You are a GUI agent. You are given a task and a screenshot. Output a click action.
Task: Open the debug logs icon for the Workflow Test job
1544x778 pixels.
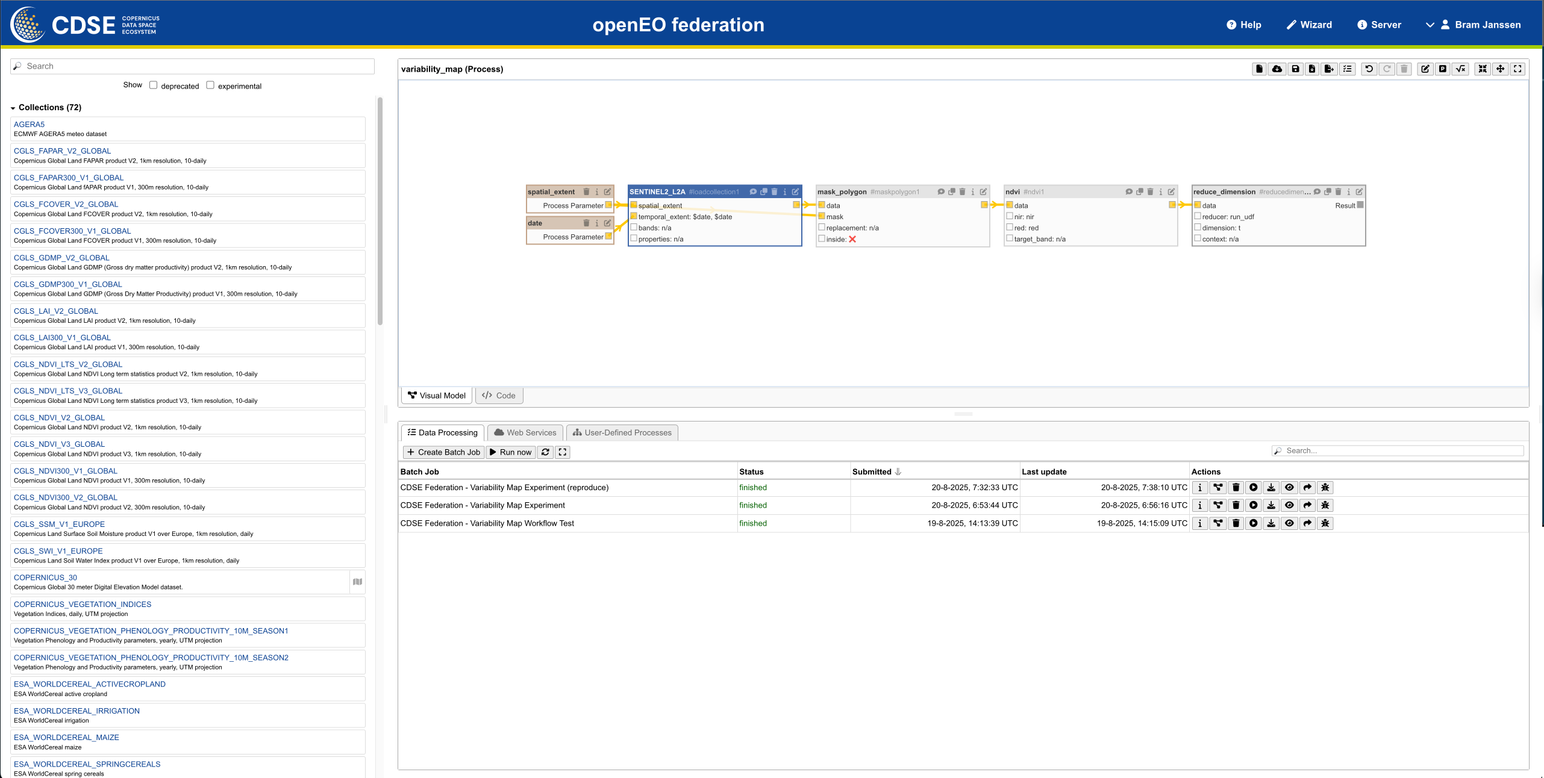(x=1325, y=523)
